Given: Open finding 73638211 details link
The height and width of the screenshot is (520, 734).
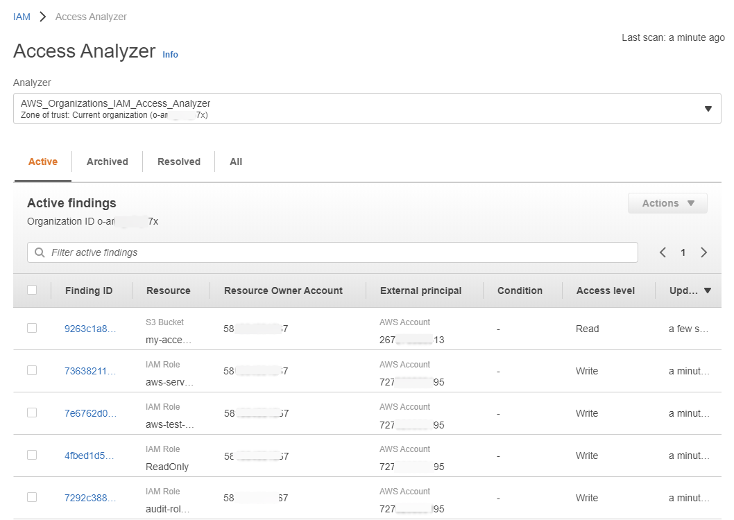Looking at the screenshot, I should (x=90, y=372).
